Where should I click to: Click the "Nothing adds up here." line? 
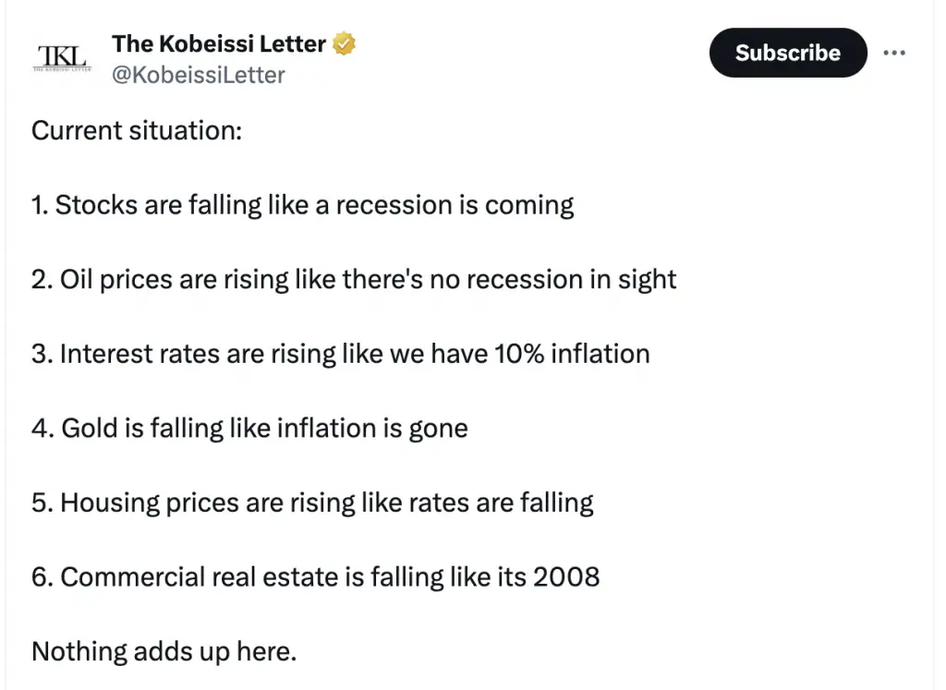(164, 651)
